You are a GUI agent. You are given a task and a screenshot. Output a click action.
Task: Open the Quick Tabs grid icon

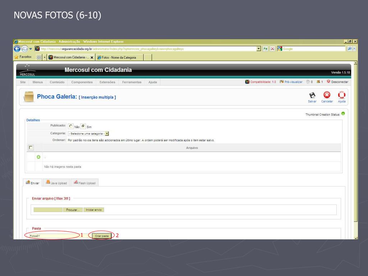point(39,57)
